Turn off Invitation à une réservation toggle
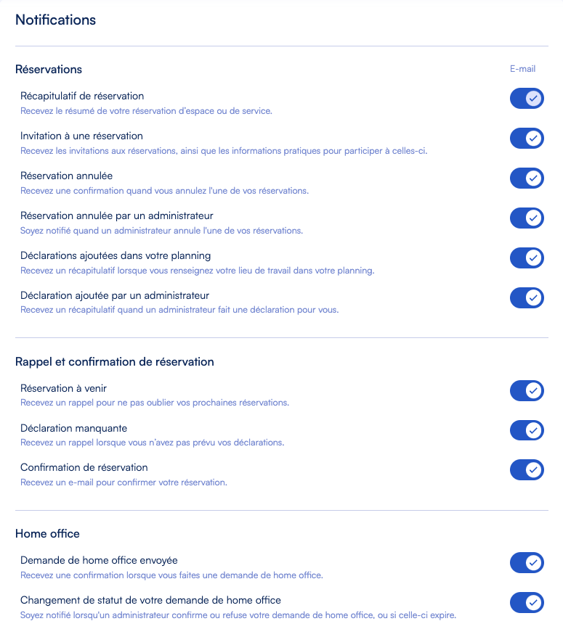The width and height of the screenshot is (563, 637). click(527, 139)
